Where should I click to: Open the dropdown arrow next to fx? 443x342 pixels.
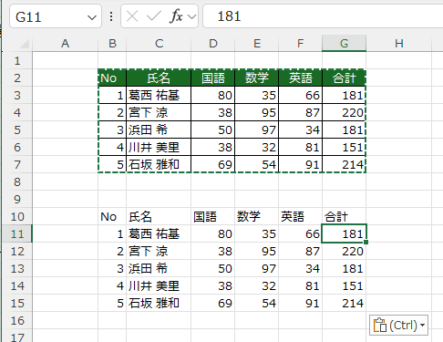pos(191,16)
